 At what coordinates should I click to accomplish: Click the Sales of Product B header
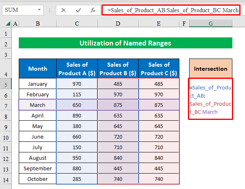(118, 69)
